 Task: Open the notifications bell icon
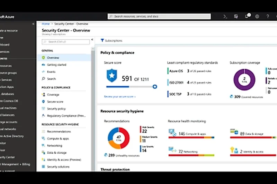(247, 16)
